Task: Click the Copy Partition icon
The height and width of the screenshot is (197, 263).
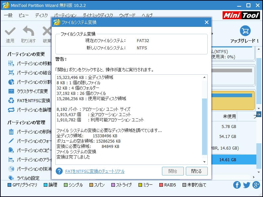Action: click(x=11, y=150)
